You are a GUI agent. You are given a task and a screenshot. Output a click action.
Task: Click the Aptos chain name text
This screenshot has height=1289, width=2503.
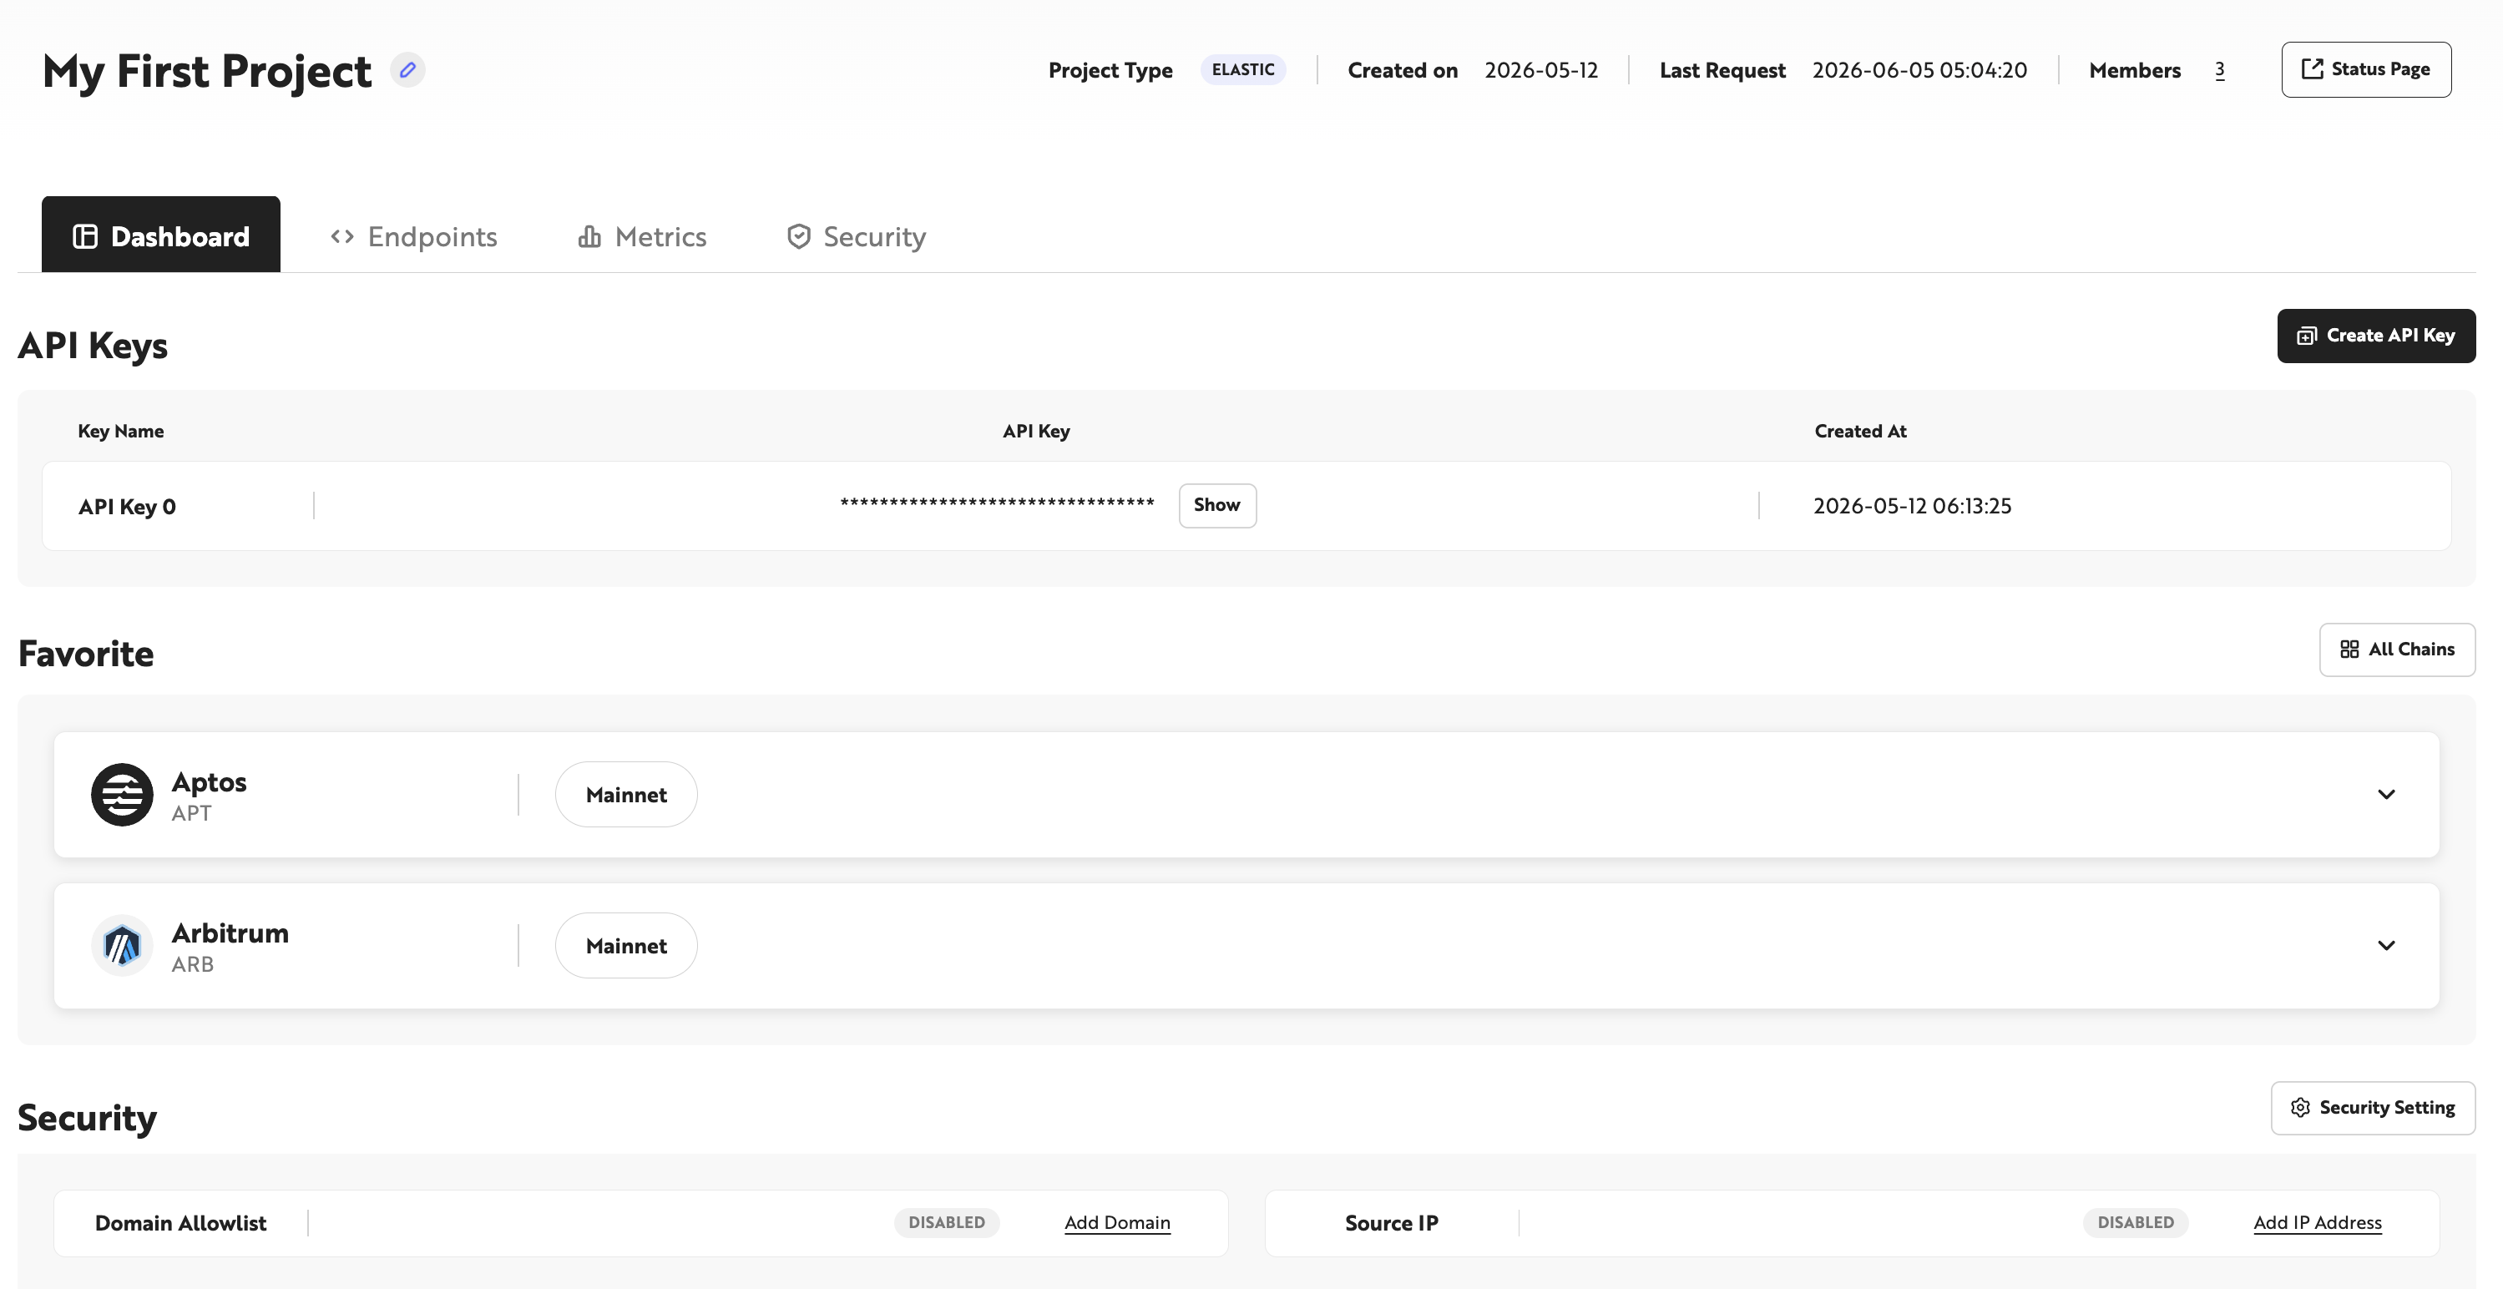[x=209, y=782]
